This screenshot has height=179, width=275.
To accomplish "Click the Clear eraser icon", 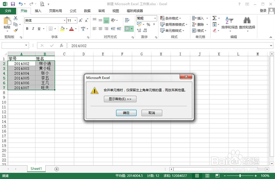I will click(215, 31).
